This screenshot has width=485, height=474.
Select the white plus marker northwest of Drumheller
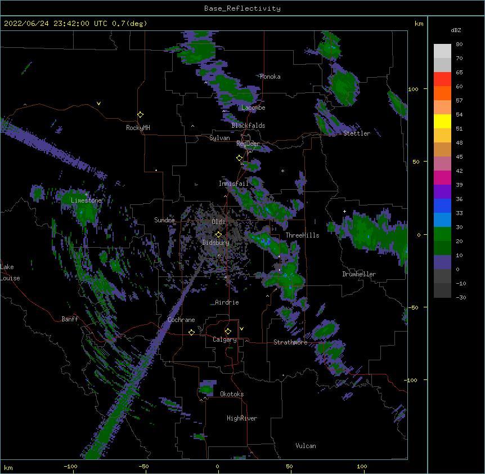pyautogui.click(x=344, y=211)
